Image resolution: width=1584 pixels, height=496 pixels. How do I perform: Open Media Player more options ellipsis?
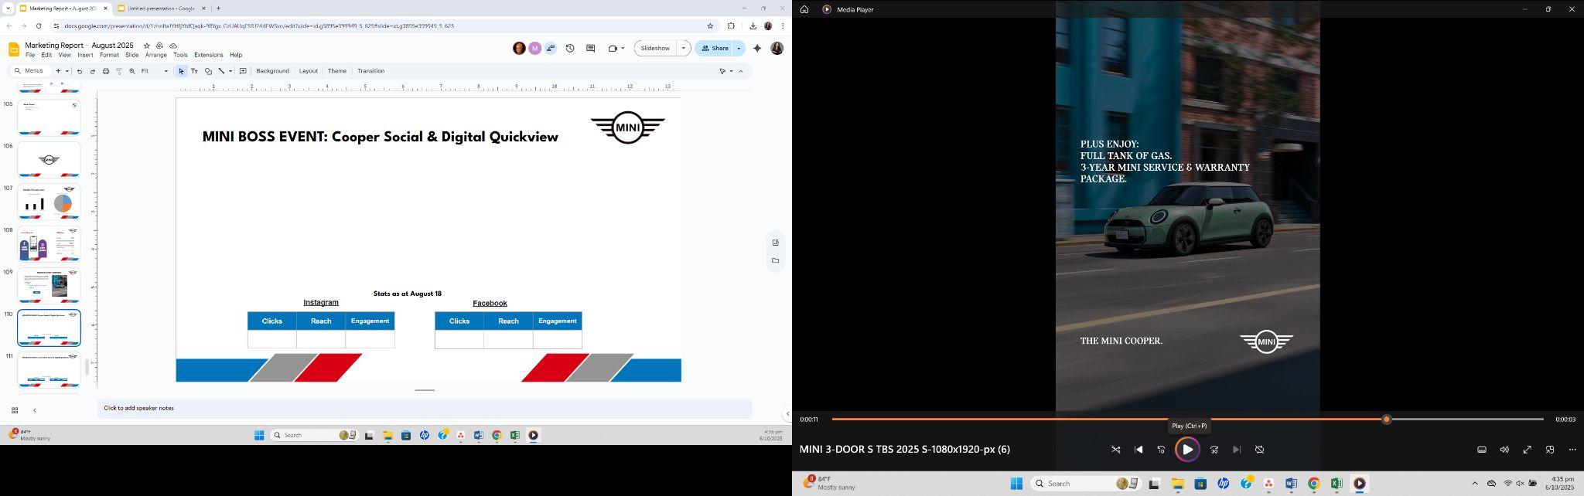pyautogui.click(x=1572, y=450)
